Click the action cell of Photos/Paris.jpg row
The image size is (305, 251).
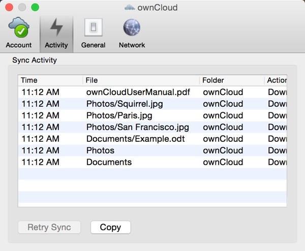pos(277,115)
